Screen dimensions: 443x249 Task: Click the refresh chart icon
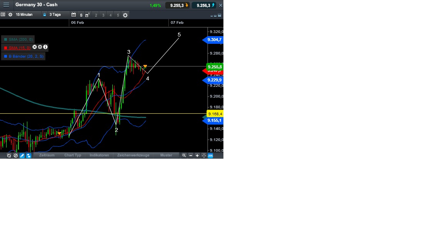[x=9, y=155]
